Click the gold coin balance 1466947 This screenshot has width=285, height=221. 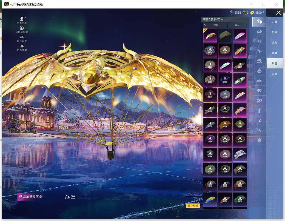pyautogui.click(x=257, y=13)
